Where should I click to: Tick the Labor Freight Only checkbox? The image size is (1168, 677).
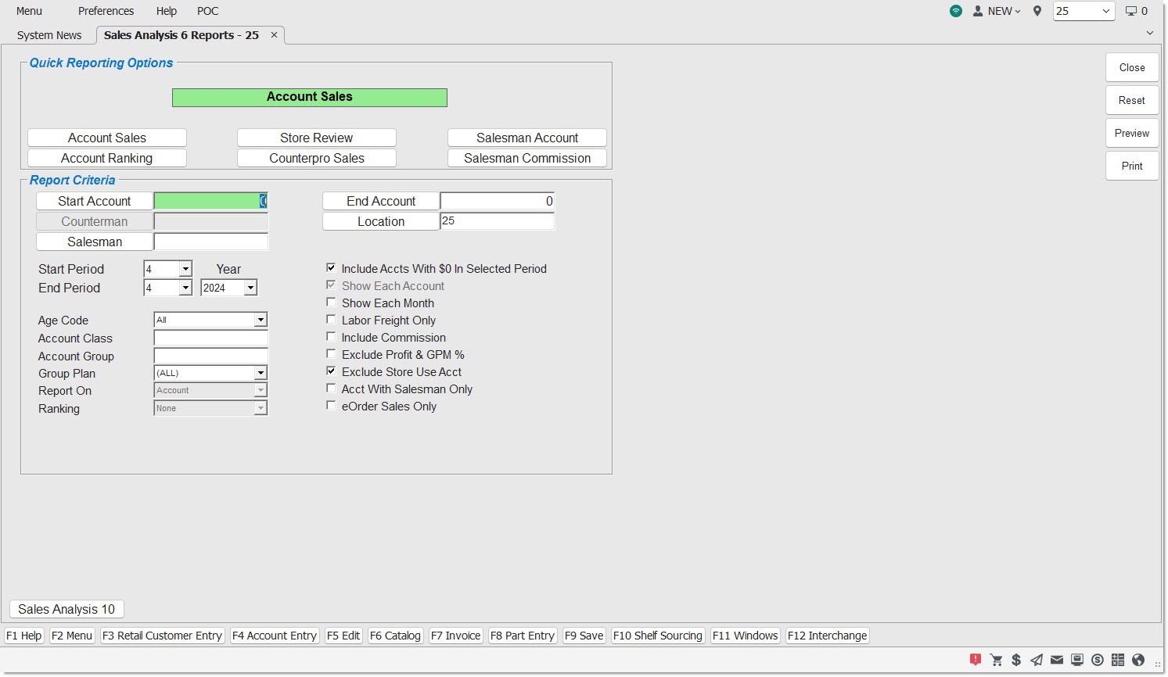tap(331, 320)
